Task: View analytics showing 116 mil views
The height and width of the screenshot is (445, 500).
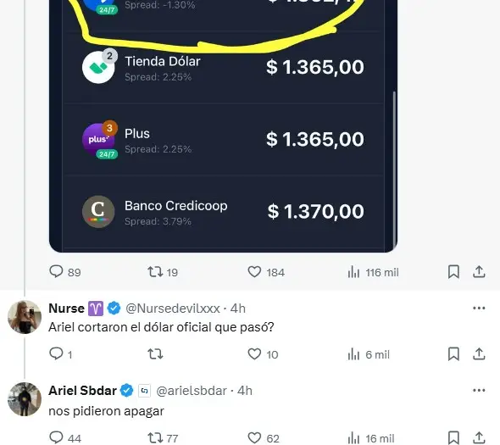Action: (373, 272)
